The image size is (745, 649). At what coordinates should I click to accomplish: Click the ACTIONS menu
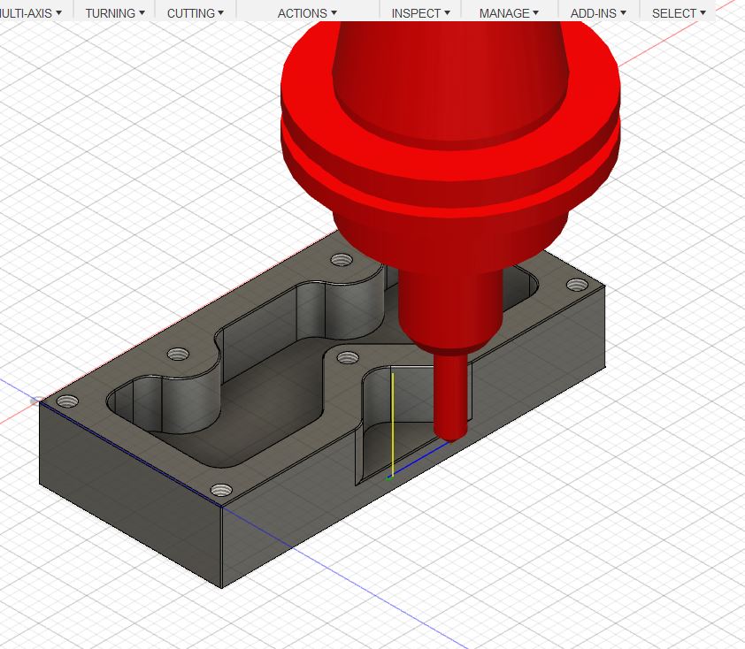[x=307, y=13]
